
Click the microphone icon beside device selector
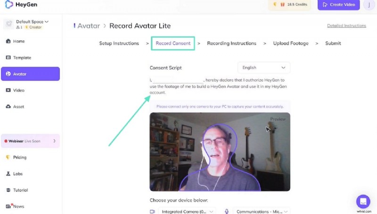click(227, 211)
